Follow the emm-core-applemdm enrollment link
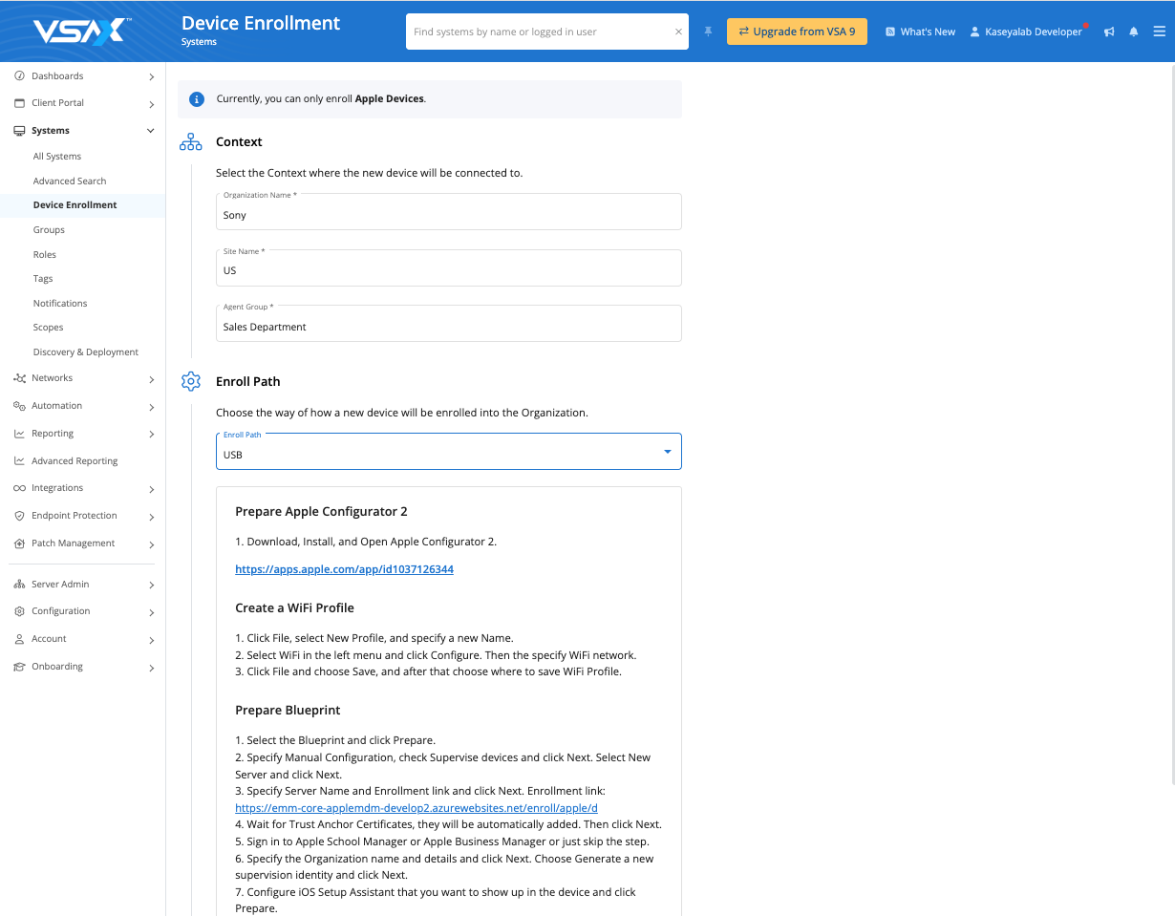Screen dimensions: 1175x916 (417, 808)
